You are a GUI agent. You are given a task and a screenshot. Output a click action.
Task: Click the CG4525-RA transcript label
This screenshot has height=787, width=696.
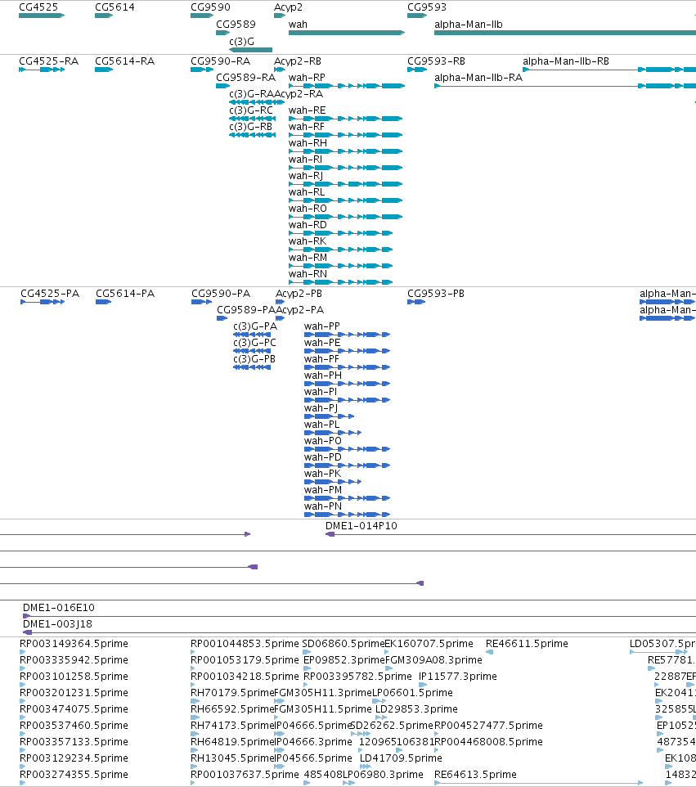(49, 61)
